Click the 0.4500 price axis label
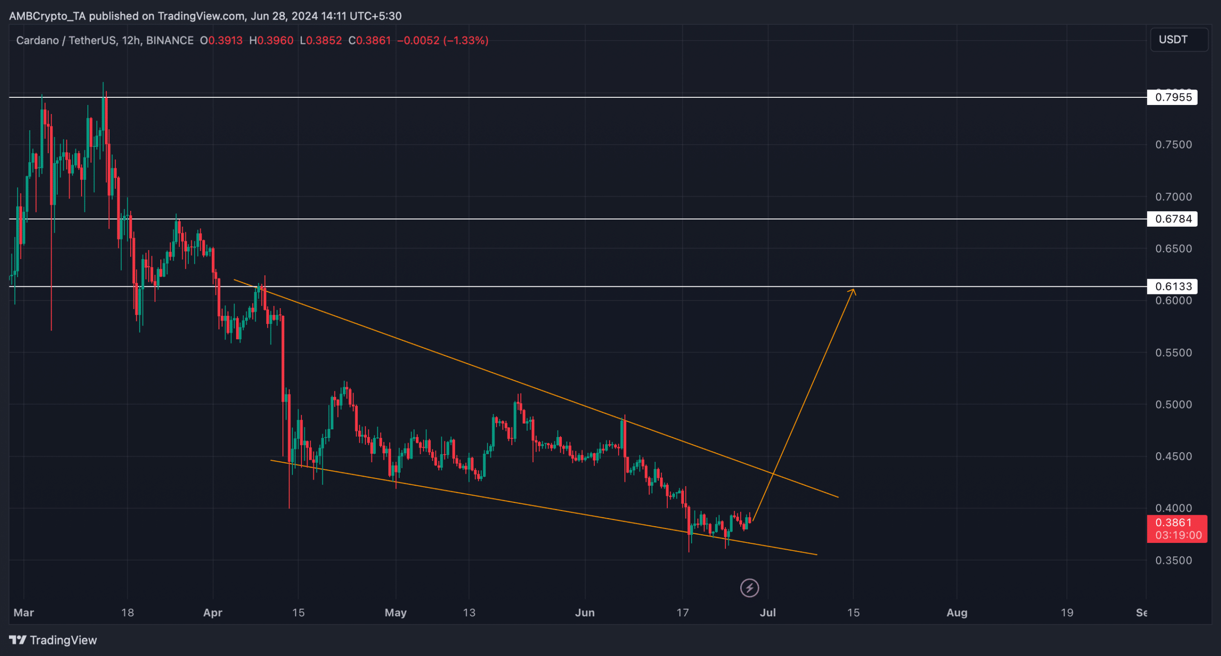Screen dimensions: 1221x656 tap(1173, 457)
